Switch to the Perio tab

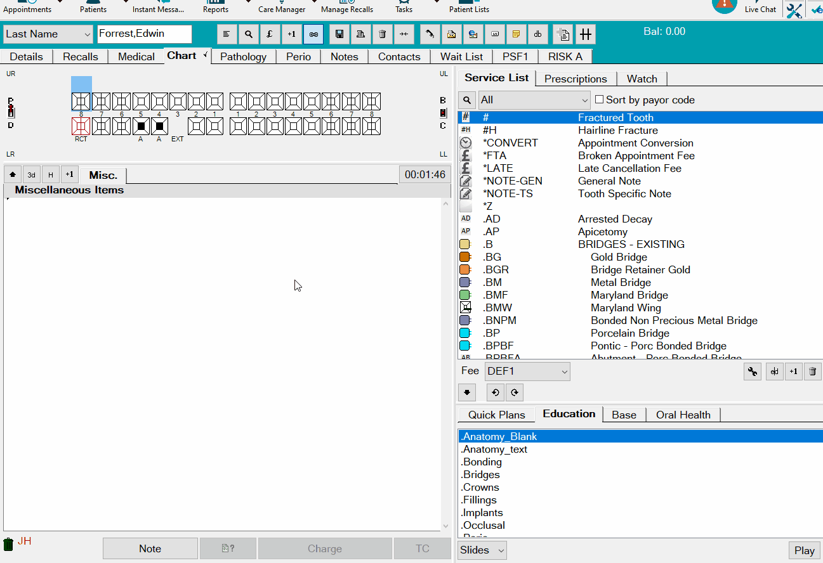298,56
